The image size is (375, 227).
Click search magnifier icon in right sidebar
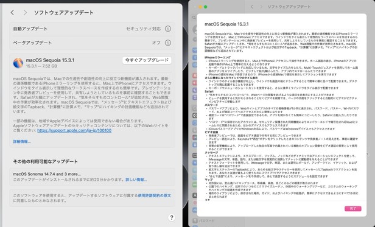194,18
